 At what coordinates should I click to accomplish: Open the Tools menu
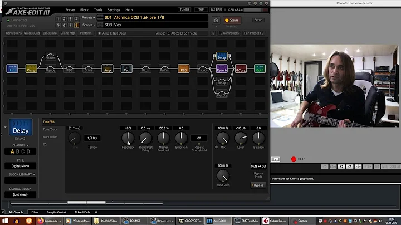click(98, 10)
